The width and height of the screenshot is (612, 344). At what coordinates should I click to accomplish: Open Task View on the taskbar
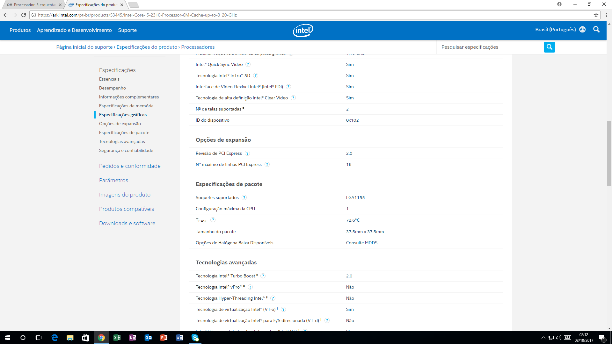point(38,338)
